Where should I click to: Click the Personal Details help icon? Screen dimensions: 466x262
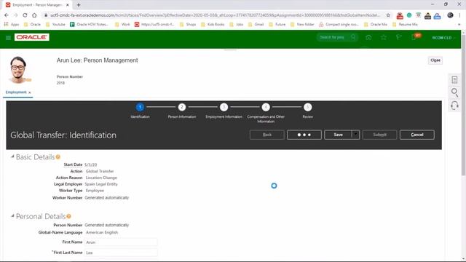click(x=68, y=216)
